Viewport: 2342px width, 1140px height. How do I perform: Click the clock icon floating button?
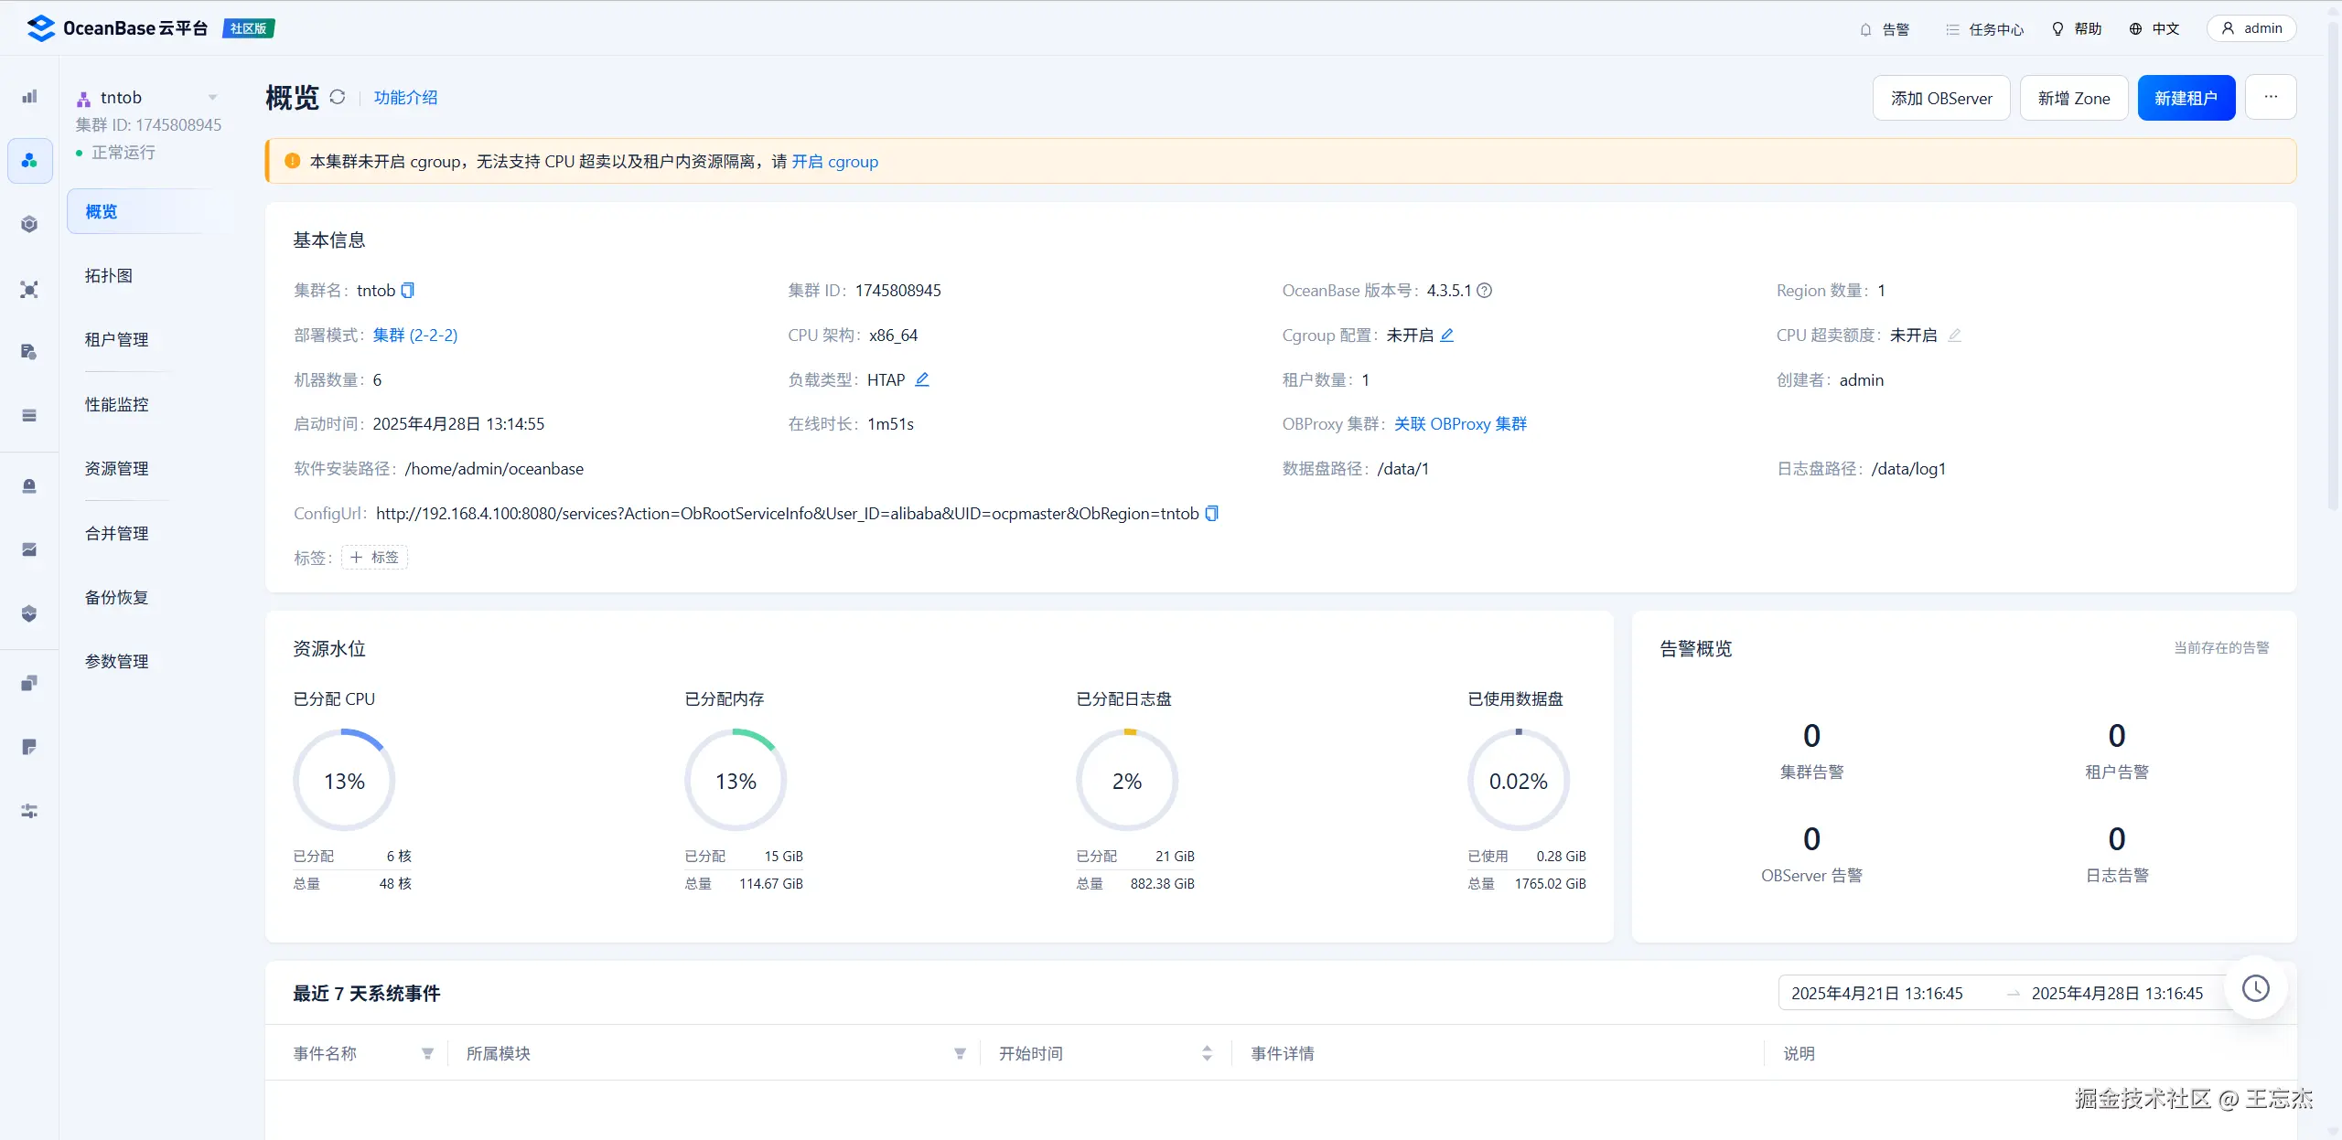(2255, 988)
